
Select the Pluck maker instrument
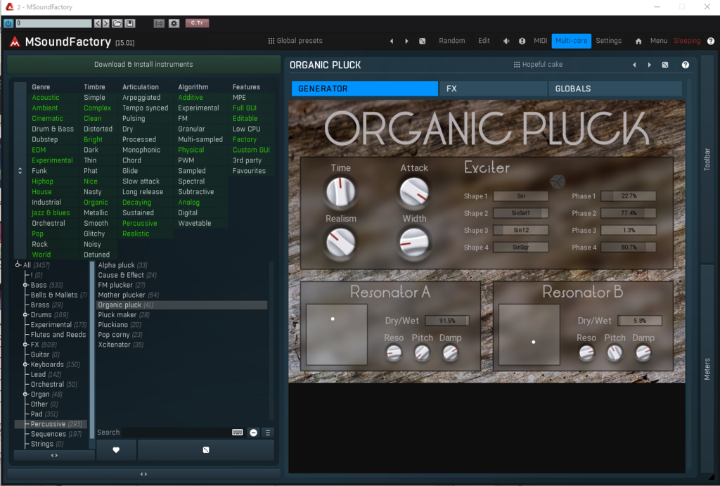(124, 314)
